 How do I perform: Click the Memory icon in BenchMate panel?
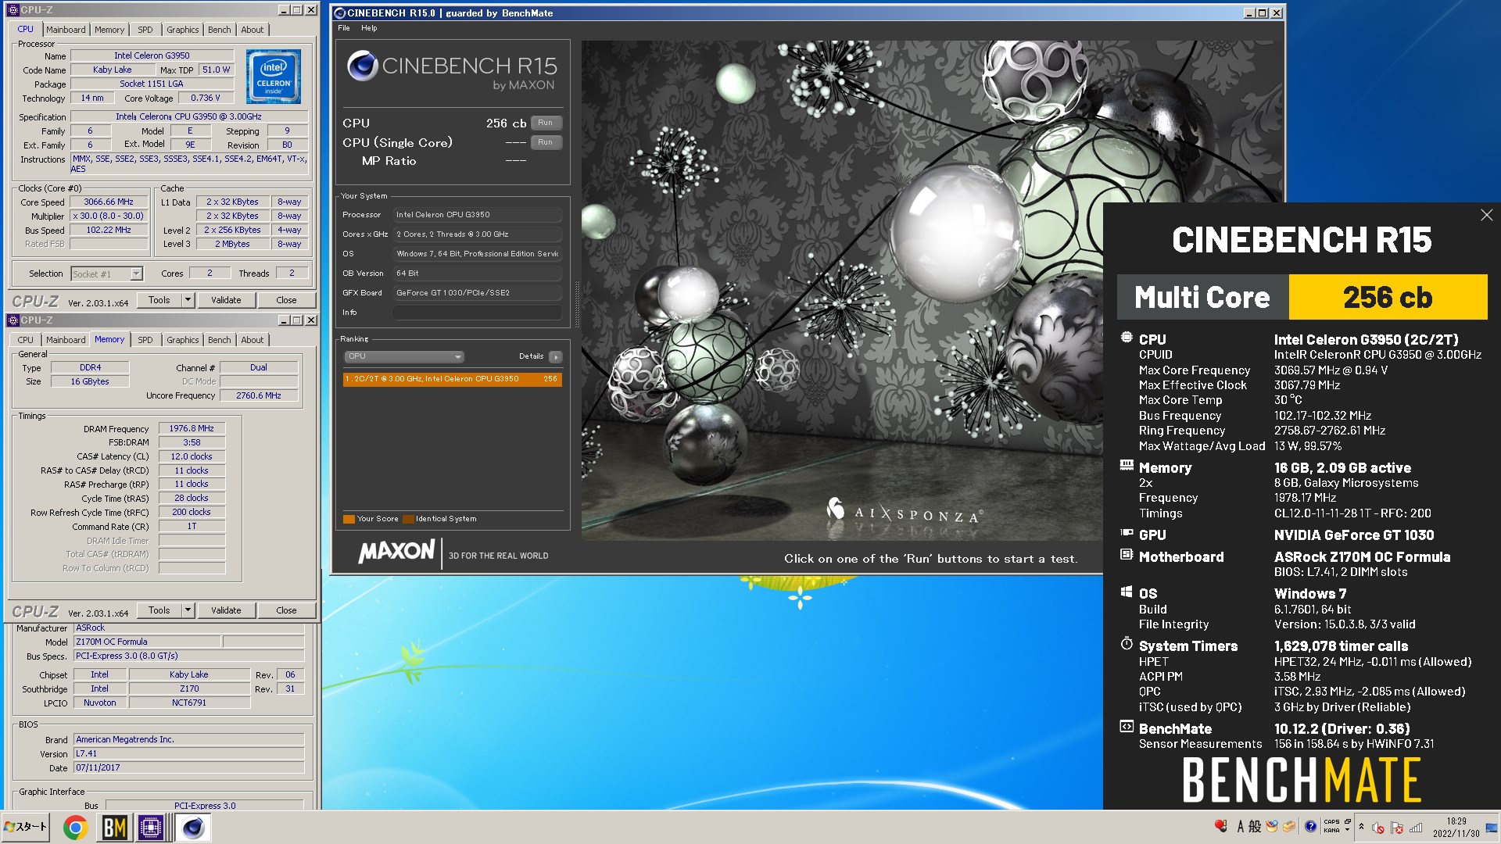pyautogui.click(x=1127, y=466)
